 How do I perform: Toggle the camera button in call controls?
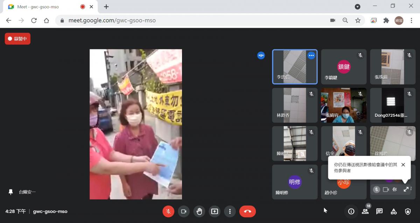click(x=184, y=211)
